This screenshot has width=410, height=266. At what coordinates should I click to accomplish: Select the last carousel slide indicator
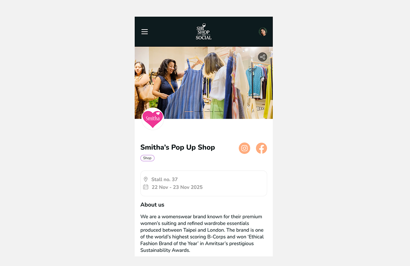point(219,112)
